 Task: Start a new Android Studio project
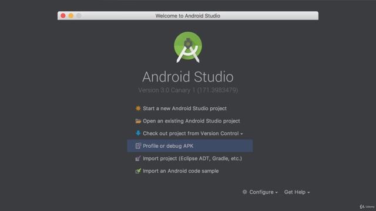pyautogui.click(x=184, y=108)
